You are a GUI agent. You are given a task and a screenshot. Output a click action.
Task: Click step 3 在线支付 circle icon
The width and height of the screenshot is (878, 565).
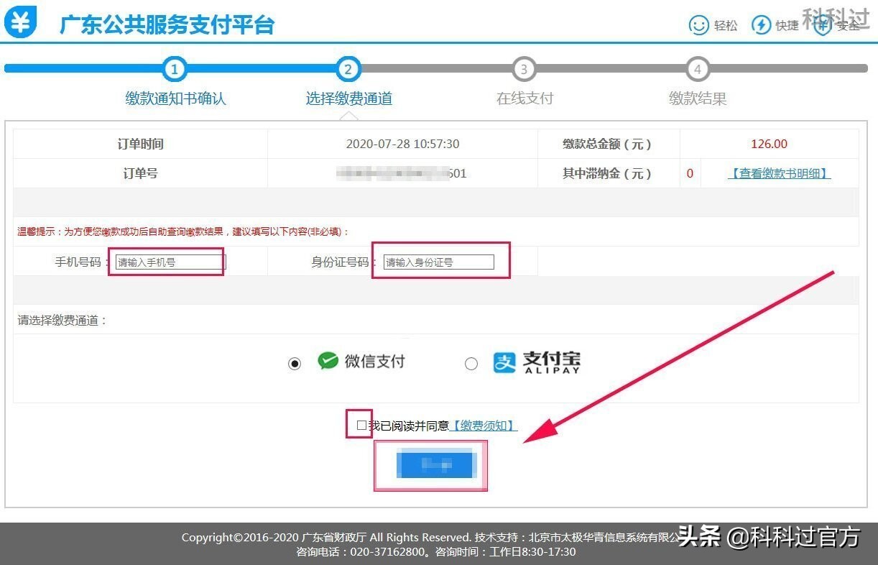[523, 69]
